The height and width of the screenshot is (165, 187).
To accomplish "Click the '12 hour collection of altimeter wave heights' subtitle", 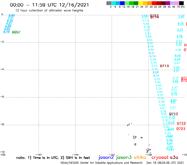I will point(49,10).
